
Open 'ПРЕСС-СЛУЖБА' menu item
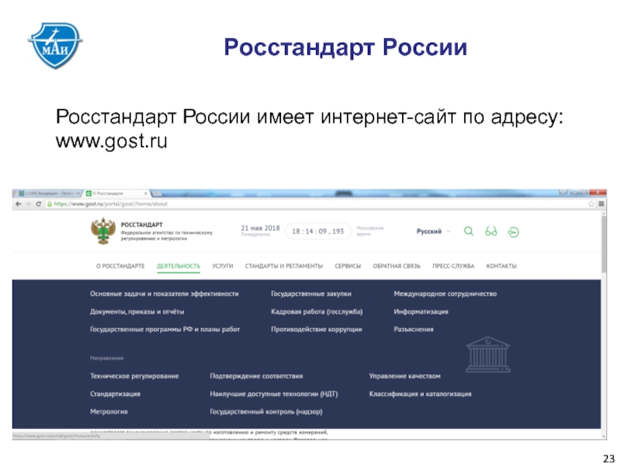coord(453,266)
